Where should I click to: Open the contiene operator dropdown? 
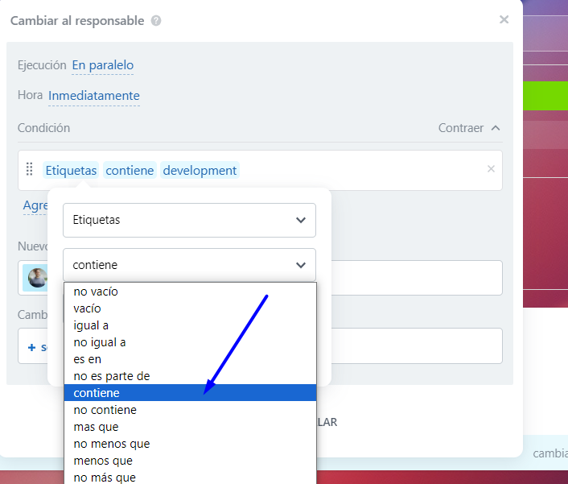pos(189,264)
